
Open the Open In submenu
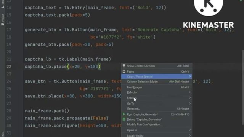click(x=157, y=130)
